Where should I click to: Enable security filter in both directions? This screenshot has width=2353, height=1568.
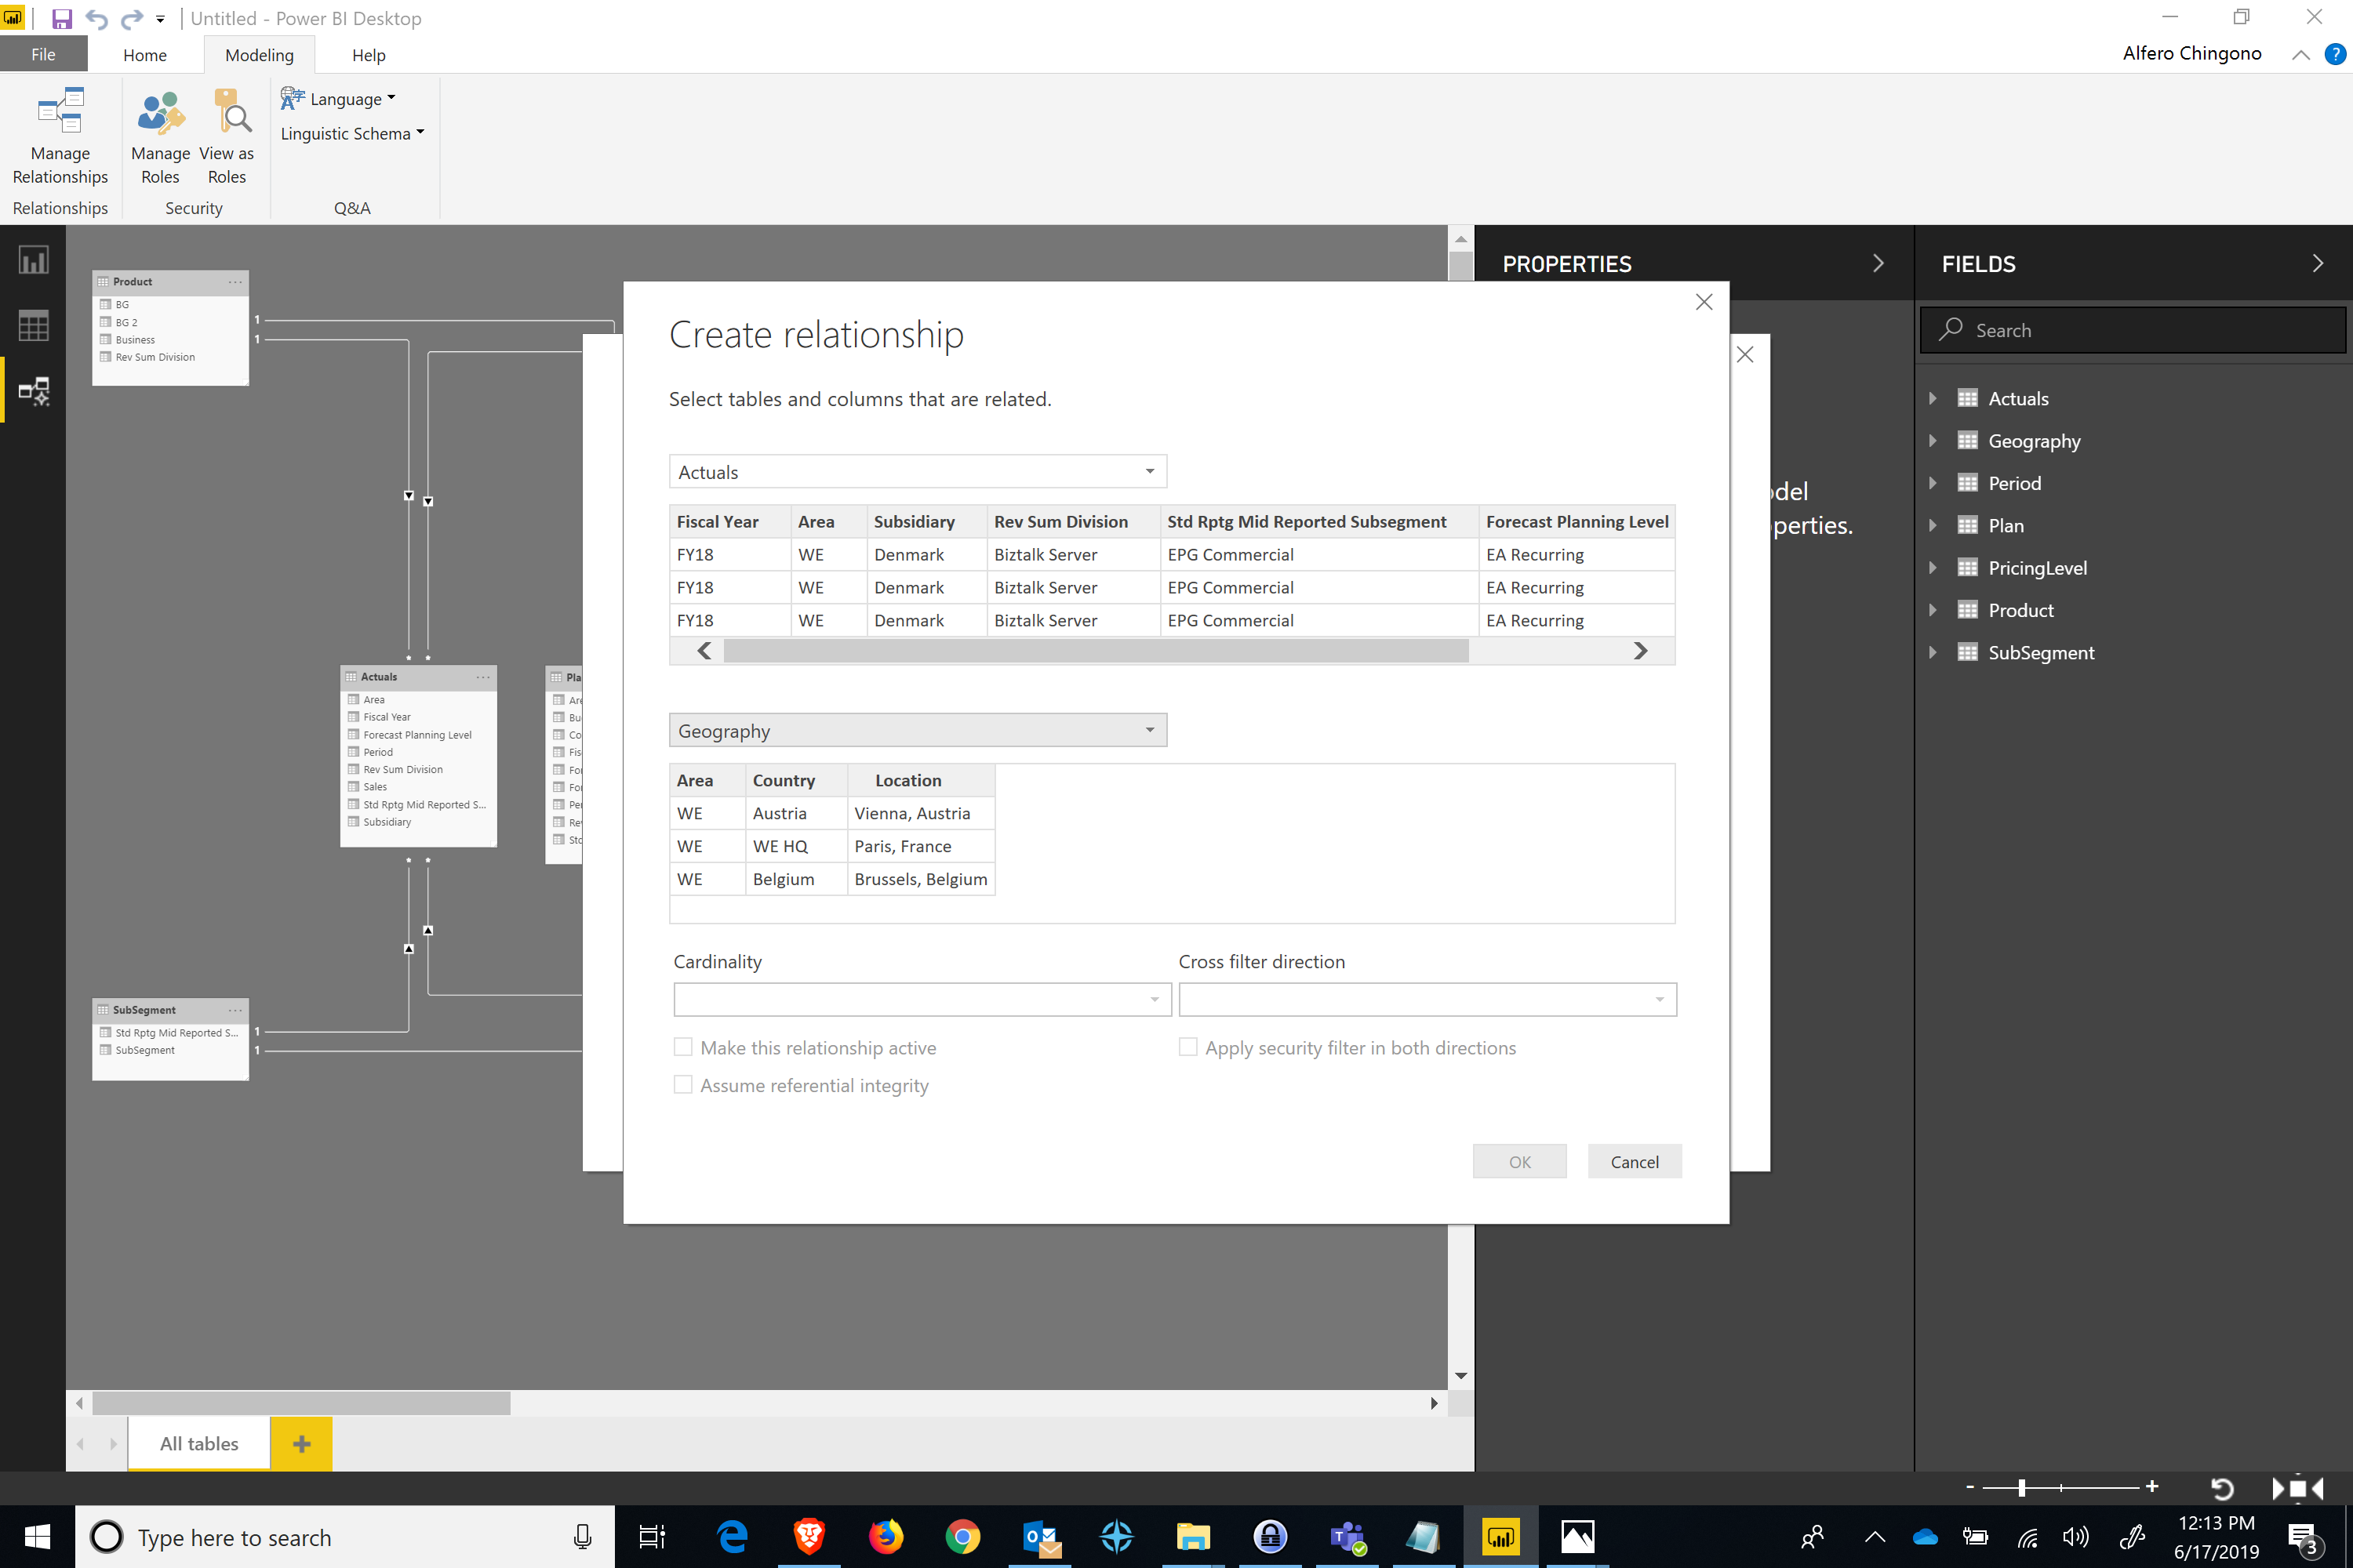click(x=1187, y=1047)
